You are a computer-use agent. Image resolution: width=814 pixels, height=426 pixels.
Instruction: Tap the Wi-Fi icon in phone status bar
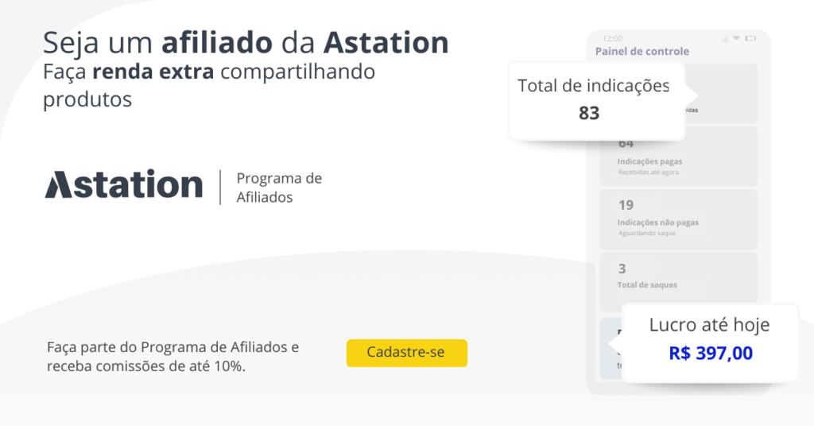coord(736,38)
